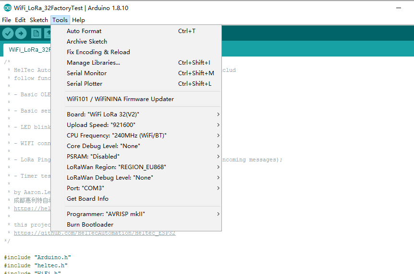The height and width of the screenshot is (274, 414).
Task: Click the Upload arrow toolbar icon
Action: click(x=21, y=33)
